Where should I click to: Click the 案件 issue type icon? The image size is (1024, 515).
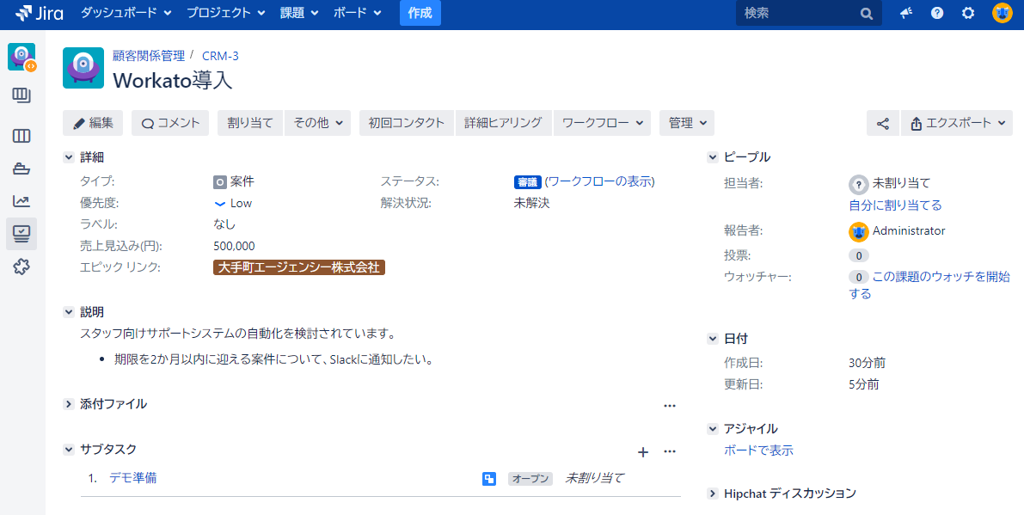point(220,182)
